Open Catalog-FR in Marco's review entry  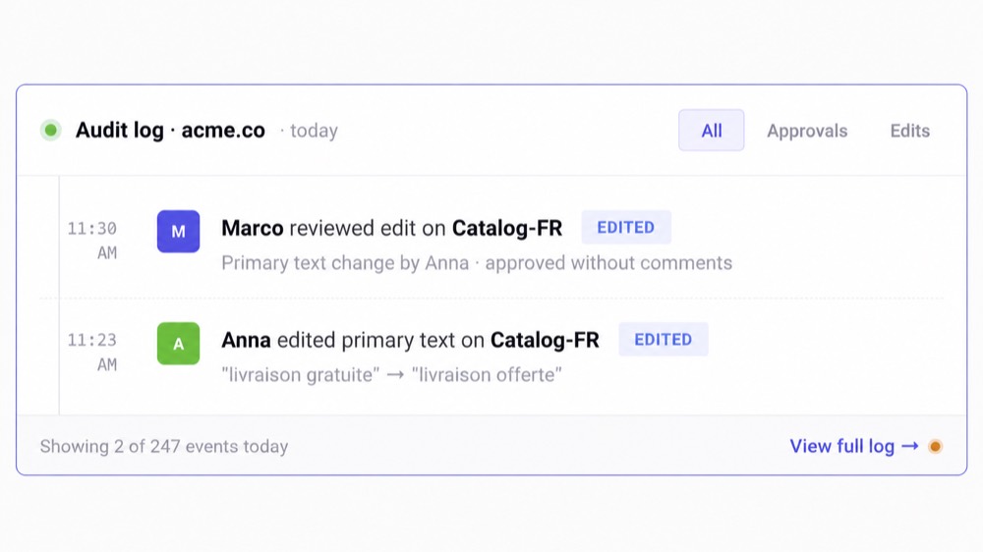pyautogui.click(x=507, y=228)
